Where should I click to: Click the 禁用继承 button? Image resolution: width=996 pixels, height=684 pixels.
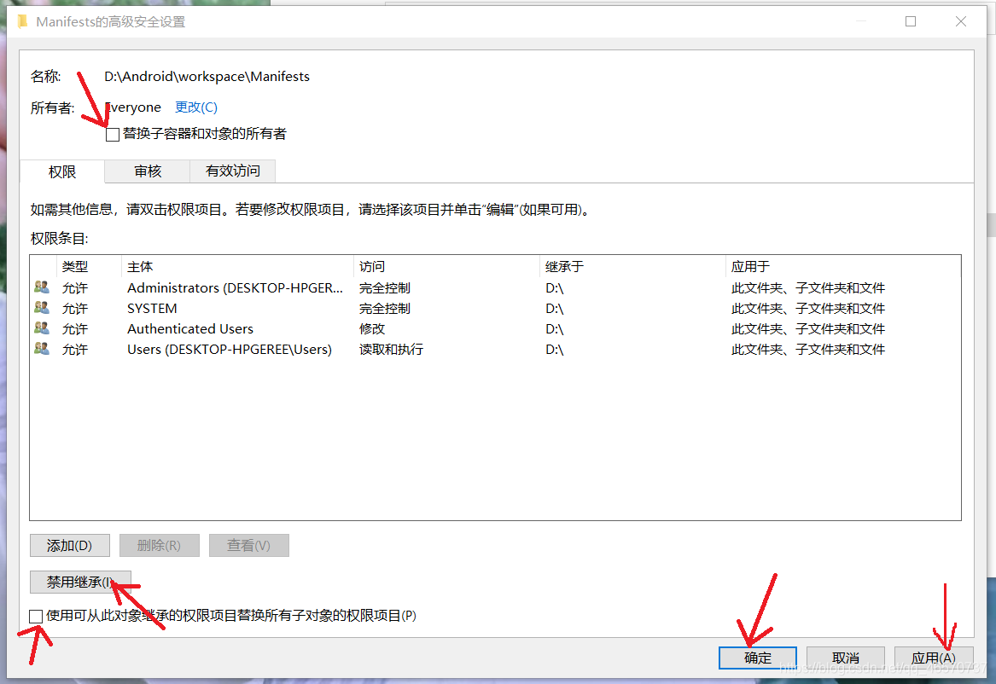(81, 582)
